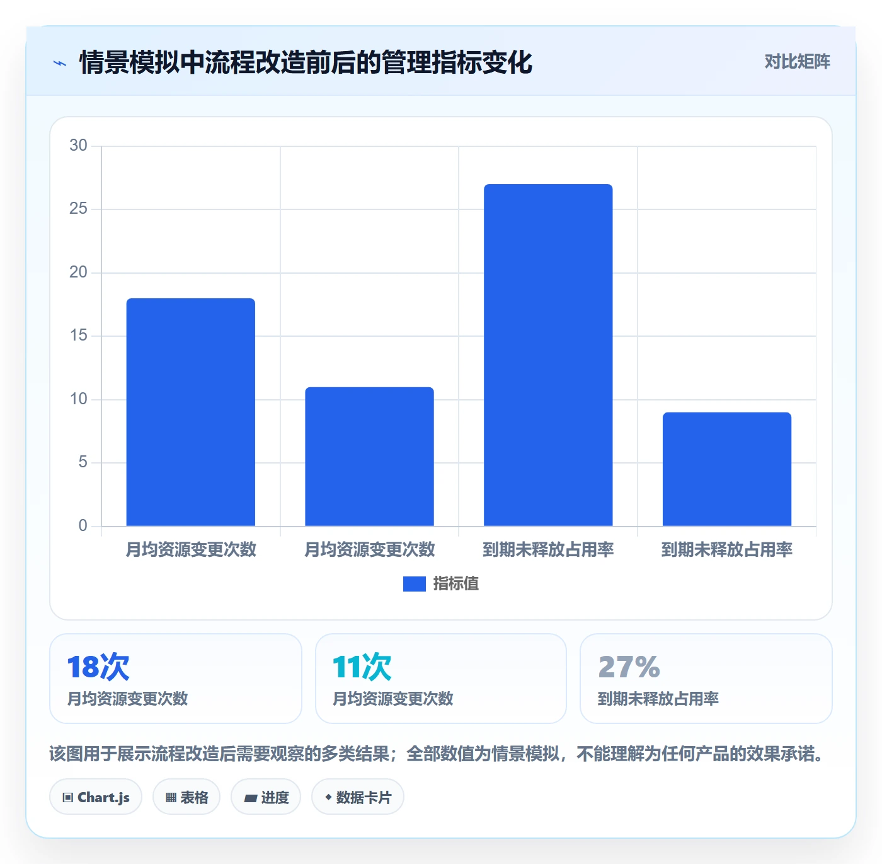Toggle the 指标值 legend color swatch

click(x=414, y=584)
